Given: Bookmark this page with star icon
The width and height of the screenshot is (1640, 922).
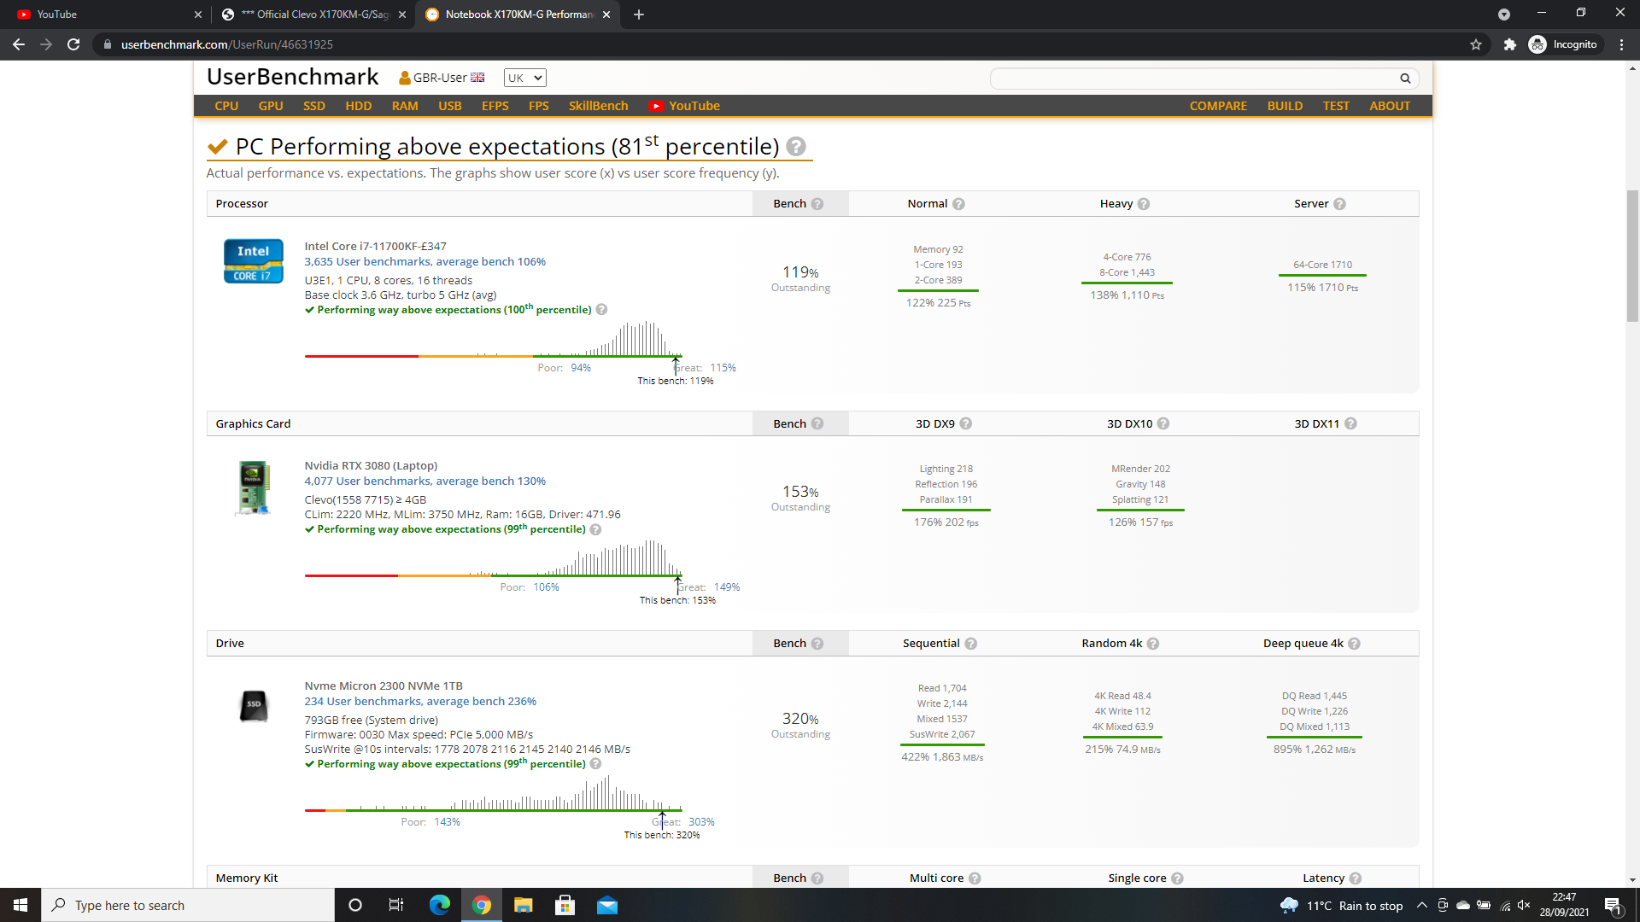Looking at the screenshot, I should pos(1476,44).
